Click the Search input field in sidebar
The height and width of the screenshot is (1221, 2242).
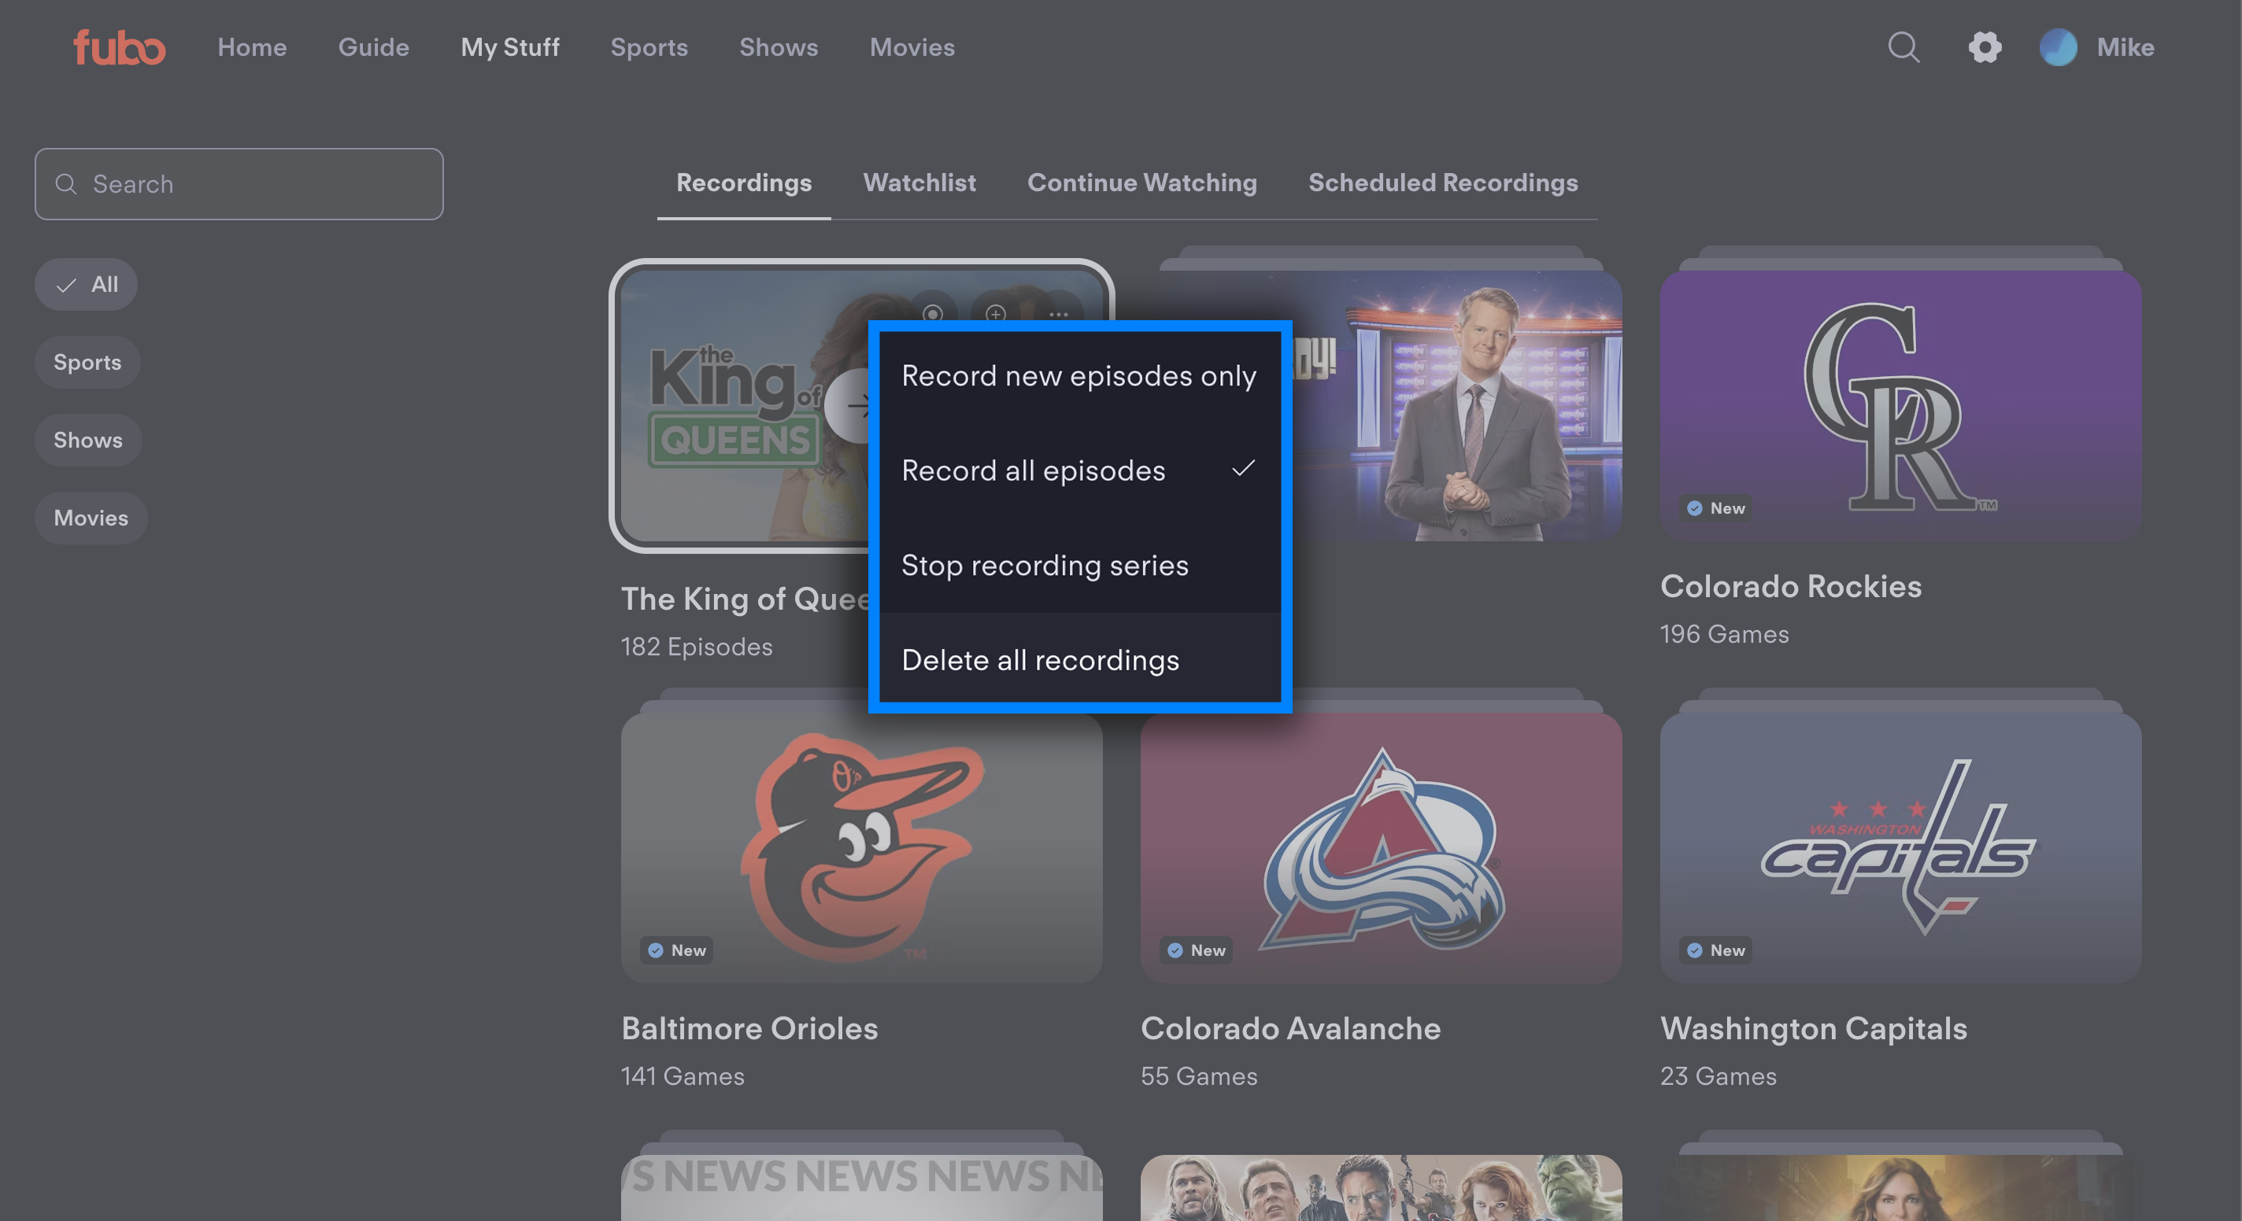pos(239,183)
